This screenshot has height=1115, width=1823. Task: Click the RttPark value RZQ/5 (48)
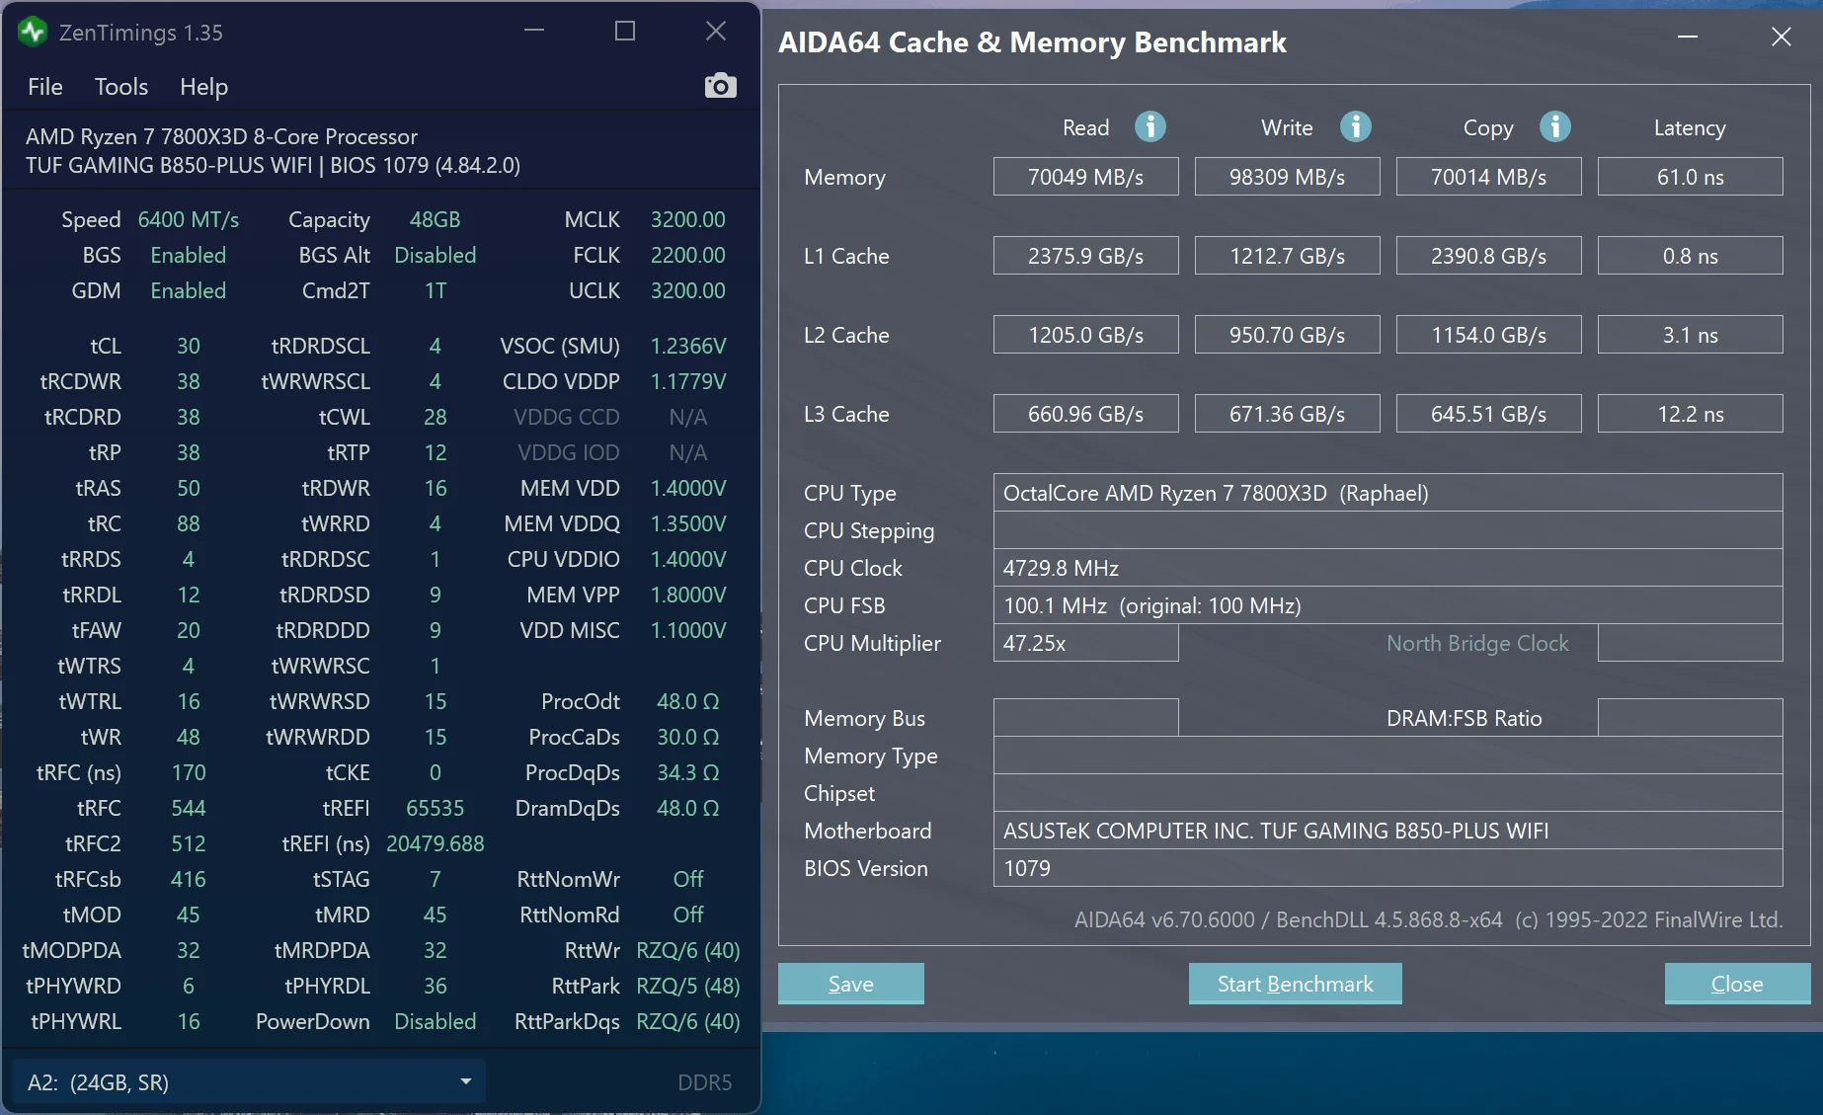pos(688,986)
